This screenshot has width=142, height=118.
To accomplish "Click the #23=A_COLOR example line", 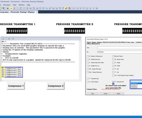I will click(12, 58).
